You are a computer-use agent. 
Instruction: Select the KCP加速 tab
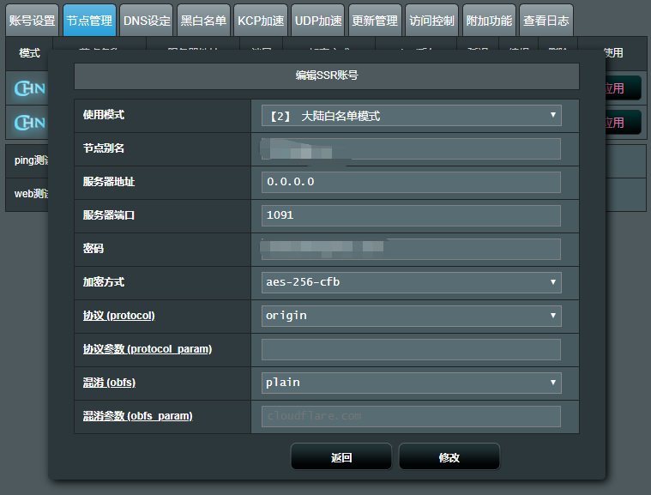pos(261,21)
